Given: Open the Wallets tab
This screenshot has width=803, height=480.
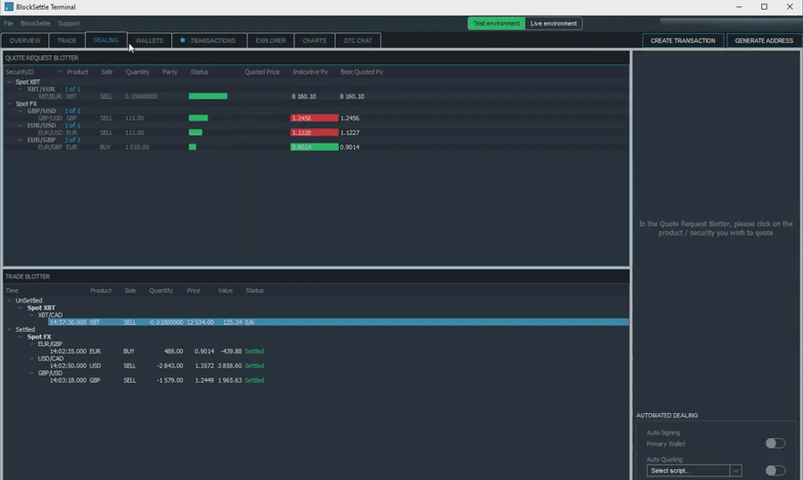Looking at the screenshot, I should (x=149, y=40).
